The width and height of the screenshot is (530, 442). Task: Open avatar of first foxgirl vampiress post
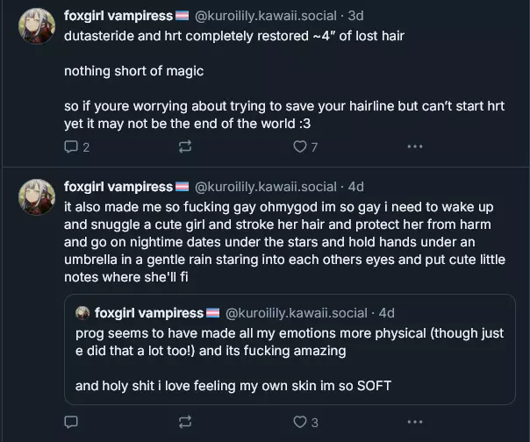(x=37, y=26)
